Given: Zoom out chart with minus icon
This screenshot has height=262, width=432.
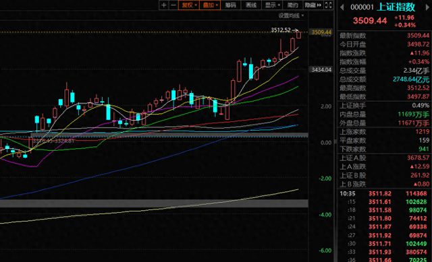Looking at the screenshot, I should pos(173,5).
